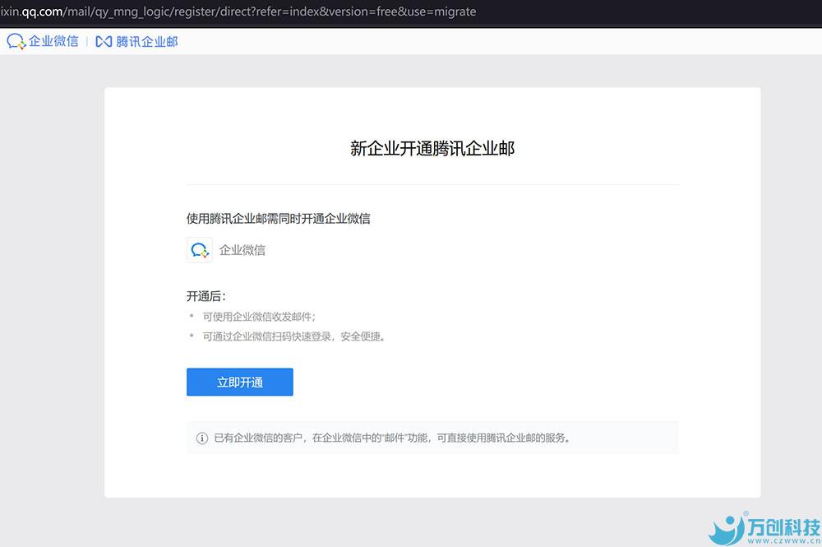Click the 可使用企业微信收发邮件 bullet item
This screenshot has width=822, height=547.
pyautogui.click(x=259, y=317)
